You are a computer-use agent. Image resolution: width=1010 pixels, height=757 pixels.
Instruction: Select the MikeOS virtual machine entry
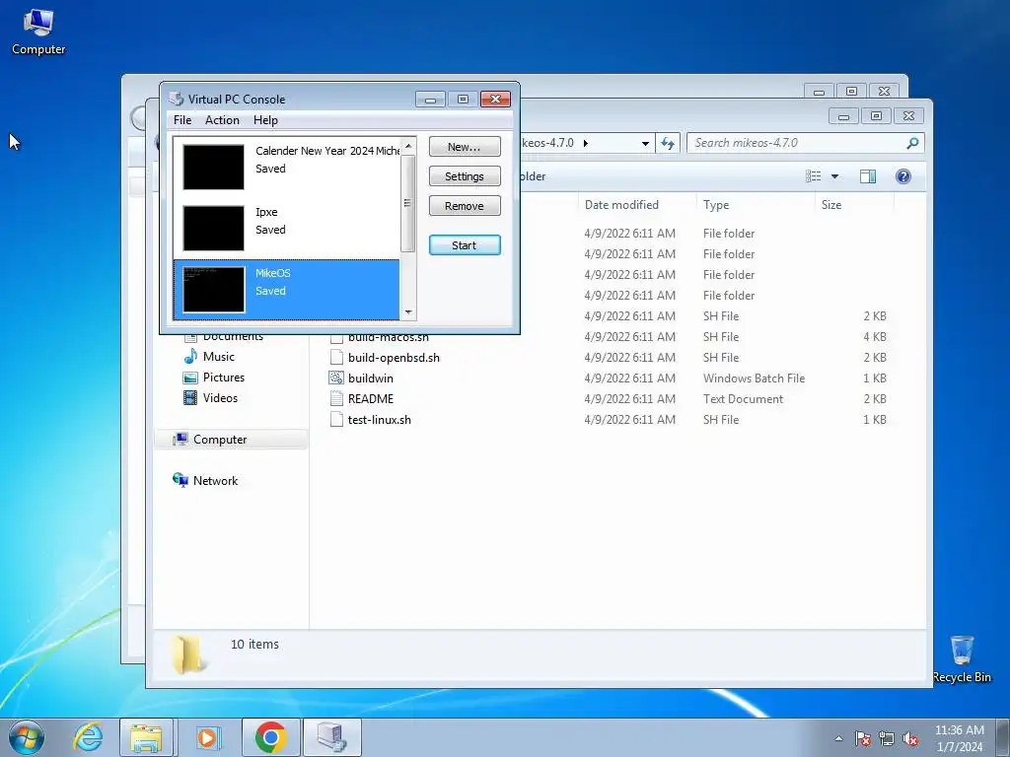coord(287,290)
